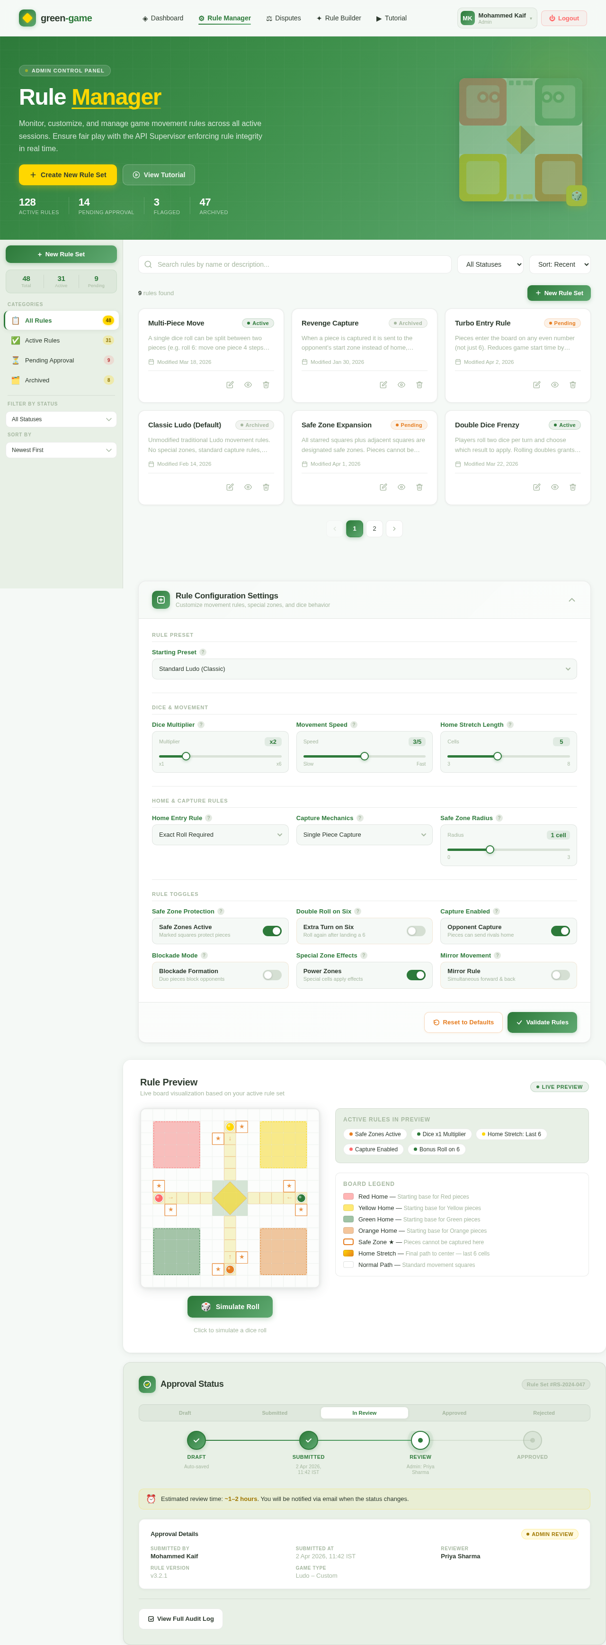Collapse the Rule Configuration Settings panel
This screenshot has width=606, height=1645.
[571, 600]
